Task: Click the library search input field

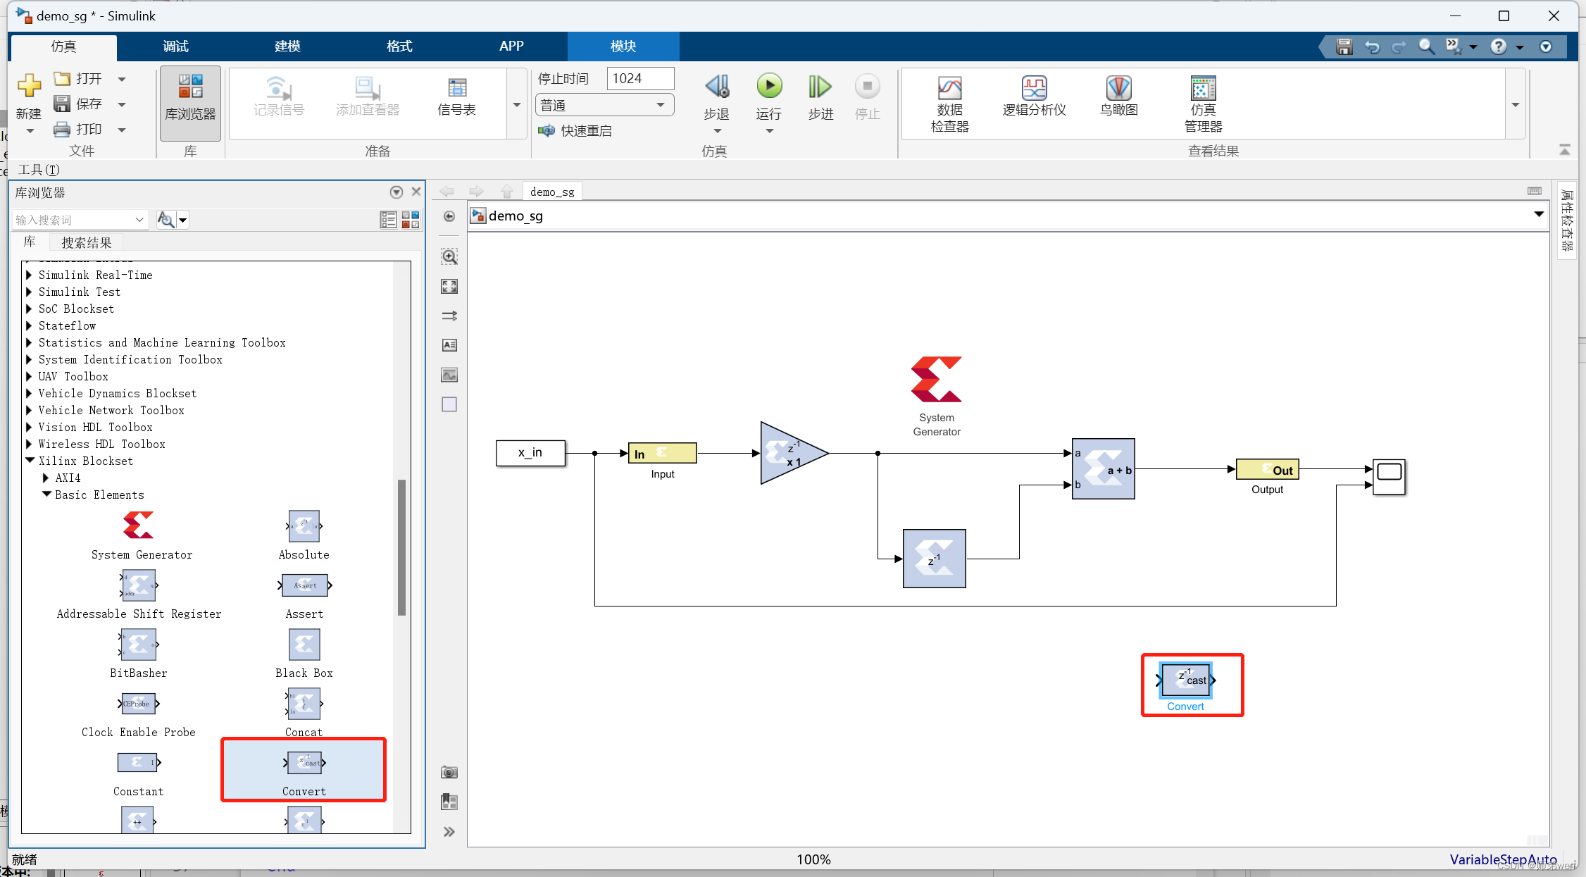Action: 73,220
